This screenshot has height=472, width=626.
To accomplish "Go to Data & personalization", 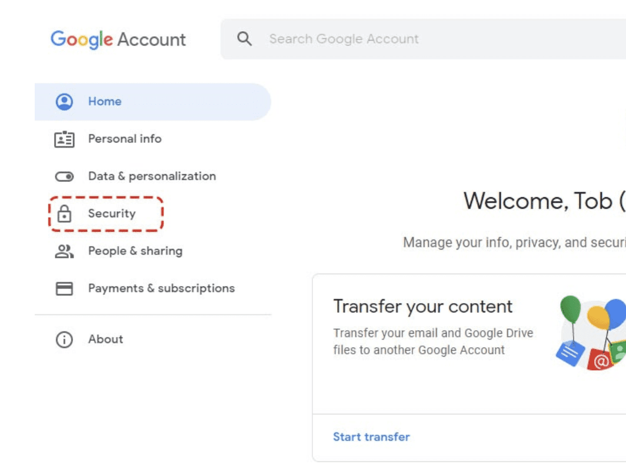I will click(x=152, y=176).
